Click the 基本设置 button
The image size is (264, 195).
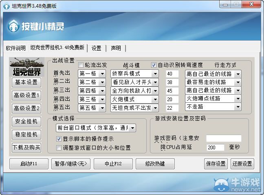click(26, 82)
